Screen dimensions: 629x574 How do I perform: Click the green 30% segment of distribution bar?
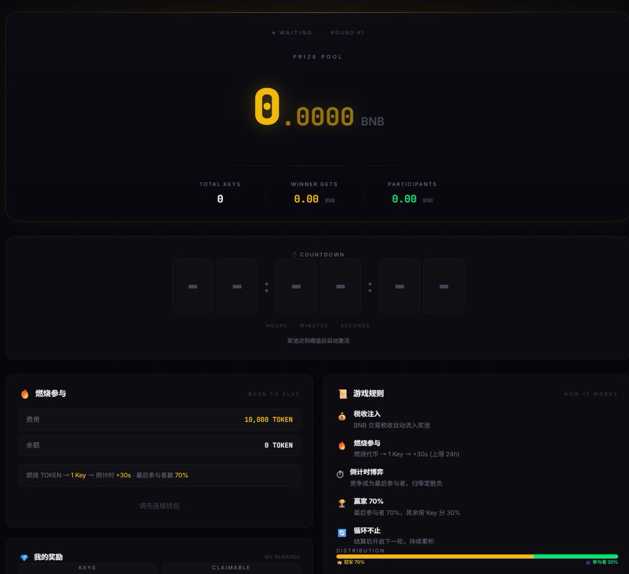click(x=576, y=556)
